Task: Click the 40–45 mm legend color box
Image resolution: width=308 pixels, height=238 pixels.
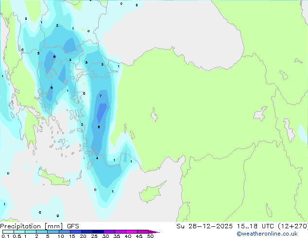Action: 132,232
